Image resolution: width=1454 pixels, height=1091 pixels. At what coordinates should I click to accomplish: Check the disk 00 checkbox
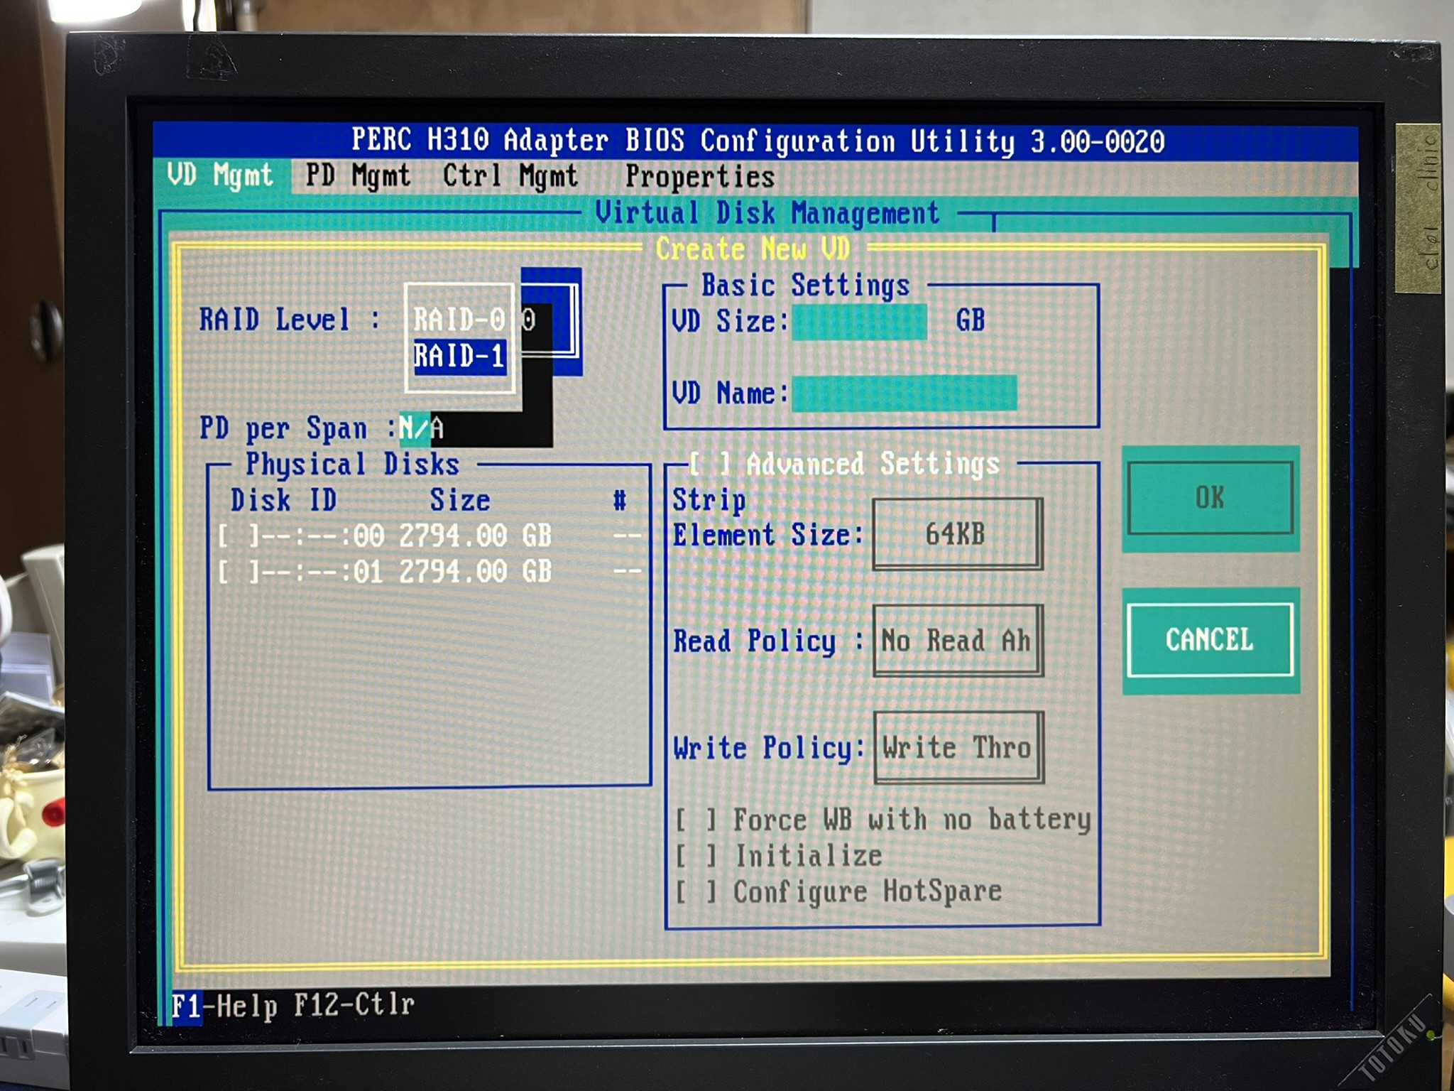239,536
